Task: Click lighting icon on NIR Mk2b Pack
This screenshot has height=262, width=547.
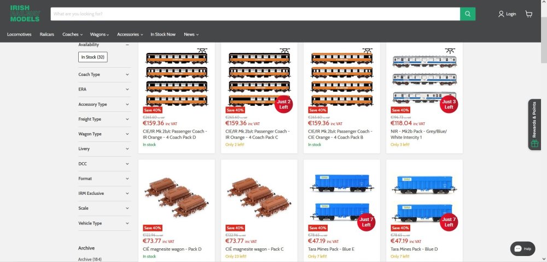Action: pyautogui.click(x=450, y=50)
